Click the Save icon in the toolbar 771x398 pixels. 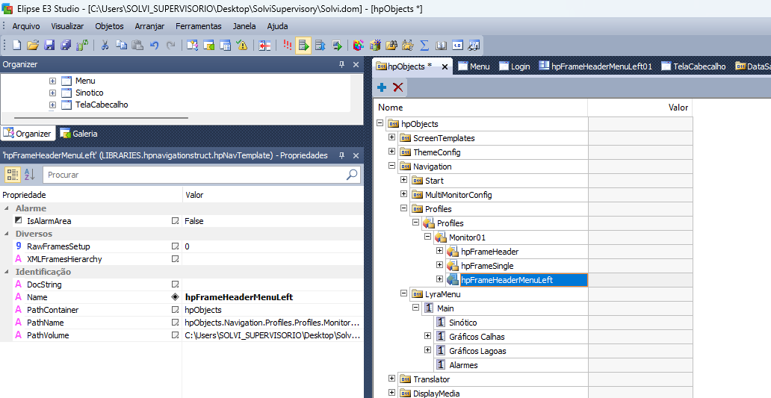click(49, 46)
